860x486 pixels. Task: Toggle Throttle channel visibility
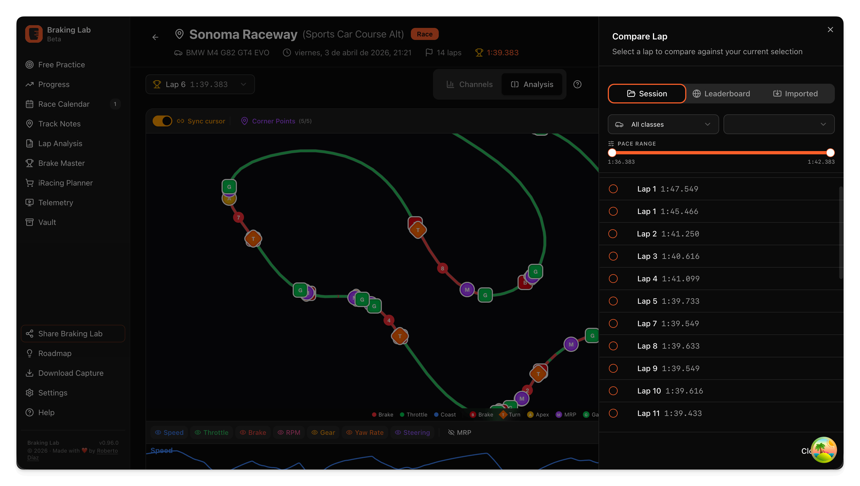pos(211,432)
